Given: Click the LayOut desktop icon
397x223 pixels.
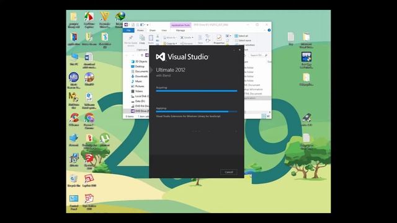Looking at the screenshot, I should pyautogui.click(x=89, y=180).
